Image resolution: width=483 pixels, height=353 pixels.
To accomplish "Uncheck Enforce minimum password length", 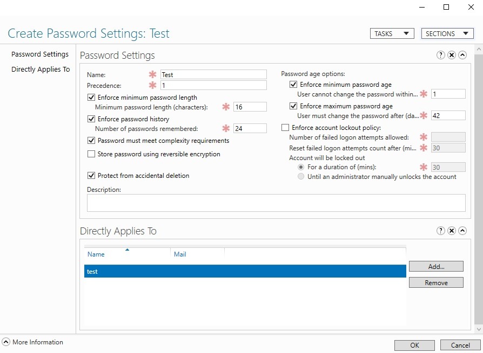I will click(x=91, y=98).
